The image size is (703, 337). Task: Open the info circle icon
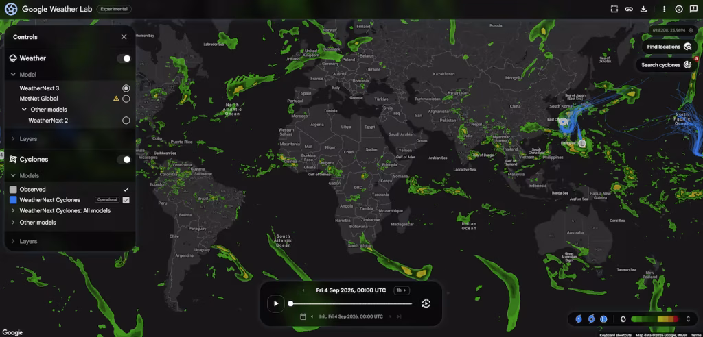point(679,9)
